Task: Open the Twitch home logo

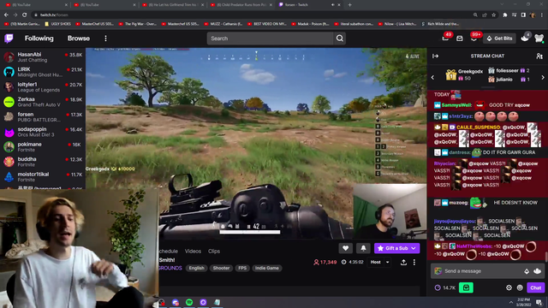Action: pyautogui.click(x=9, y=38)
